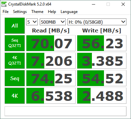Viewport: 131px width, 119px height.
Task: Click the Write [MB/s] column header
Action: [x=102, y=30]
